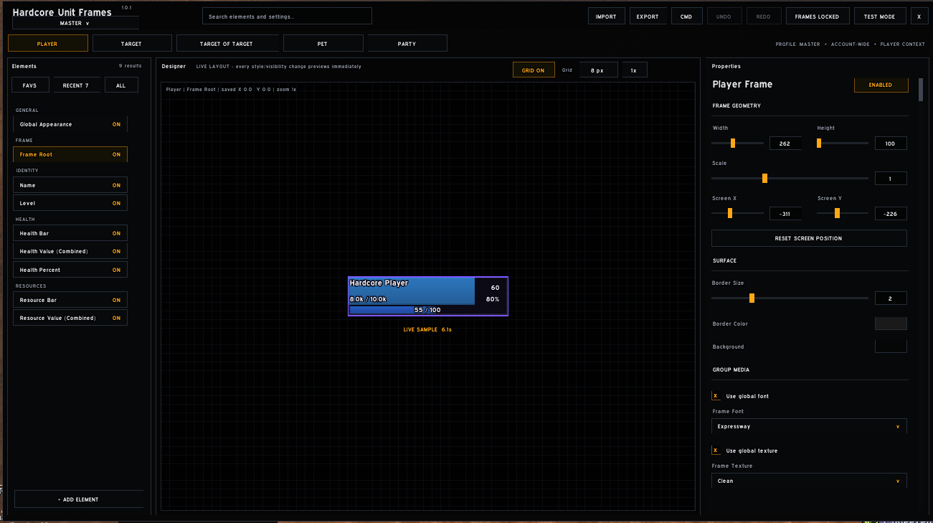Image resolution: width=933 pixels, height=523 pixels.
Task: Enable TEST MODE
Action: [x=880, y=17]
